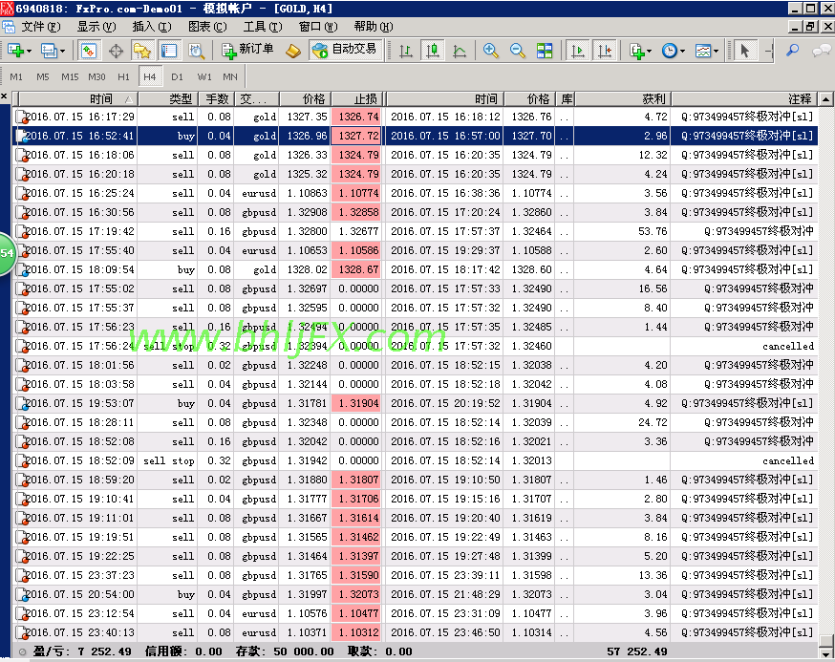Sort by the first 时间 column header
Image resolution: width=835 pixels, height=662 pixels.
point(78,99)
